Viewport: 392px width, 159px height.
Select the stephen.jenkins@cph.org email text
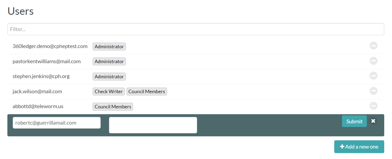click(x=41, y=76)
